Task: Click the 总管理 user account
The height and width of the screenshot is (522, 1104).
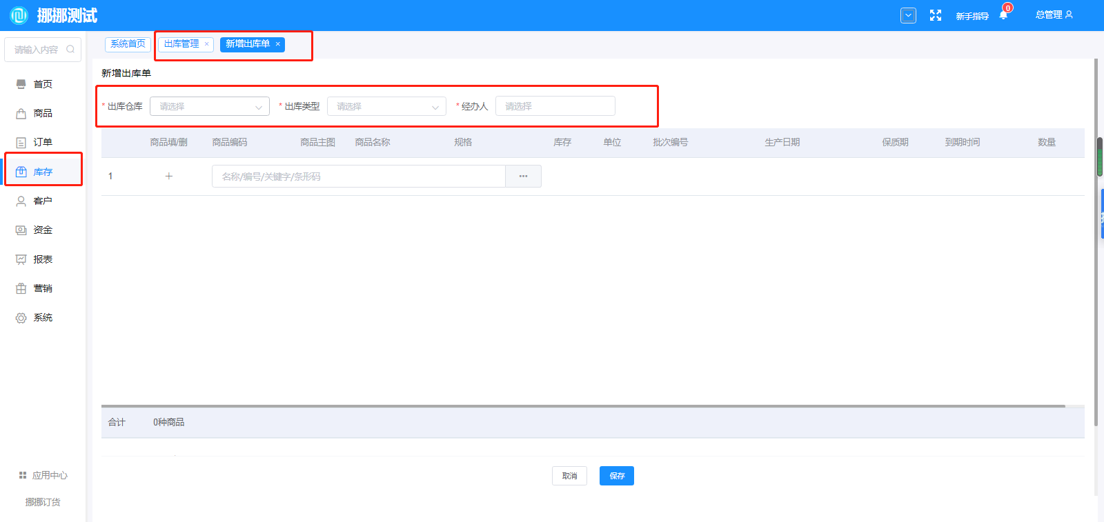Action: (1054, 14)
